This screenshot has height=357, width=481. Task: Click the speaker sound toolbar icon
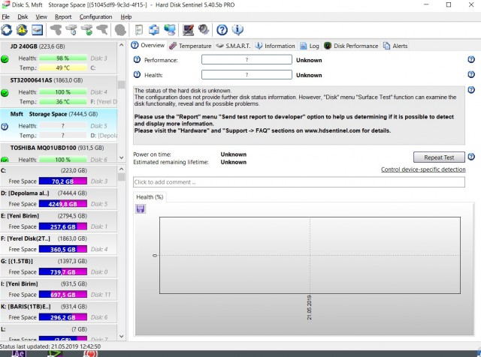pyautogui.click(x=204, y=30)
